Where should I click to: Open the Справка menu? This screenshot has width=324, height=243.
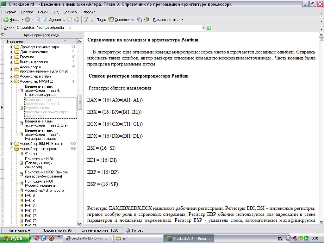point(89,12)
